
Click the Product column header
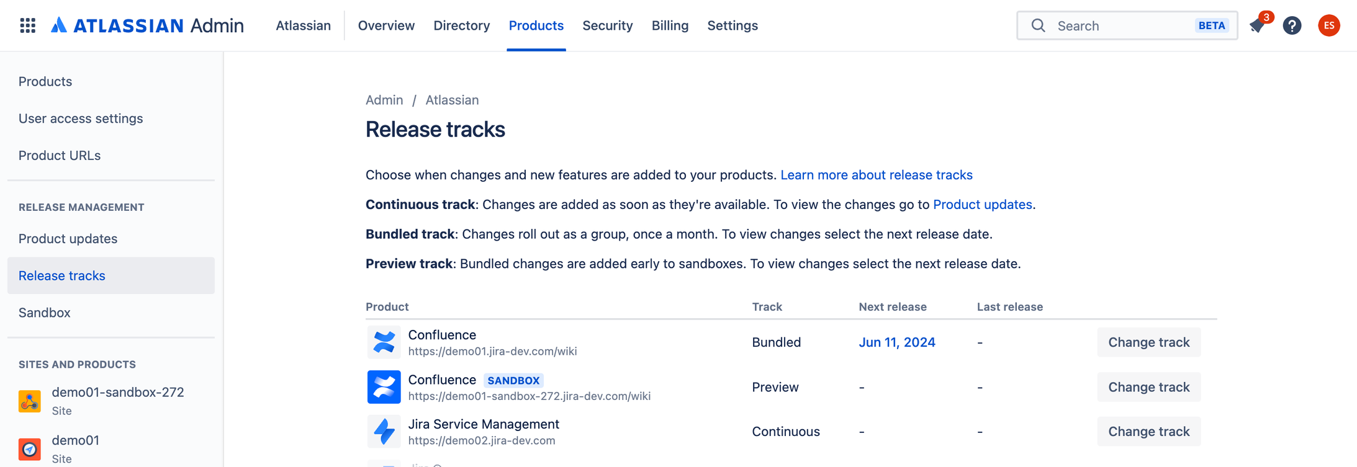[x=387, y=306]
